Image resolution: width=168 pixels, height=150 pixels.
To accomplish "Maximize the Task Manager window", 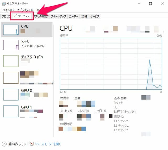I will [x=150, y=4].
